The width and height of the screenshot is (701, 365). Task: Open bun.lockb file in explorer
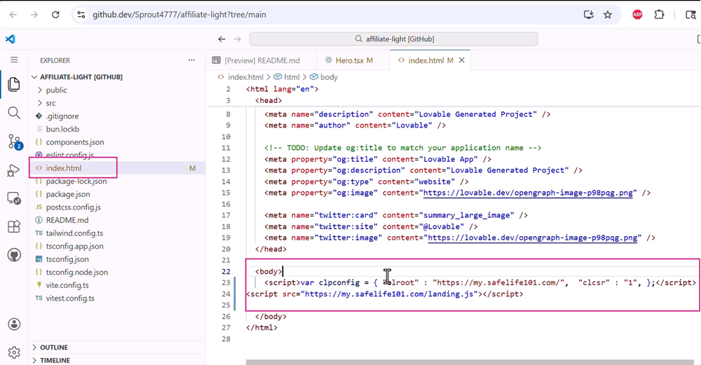pos(62,129)
